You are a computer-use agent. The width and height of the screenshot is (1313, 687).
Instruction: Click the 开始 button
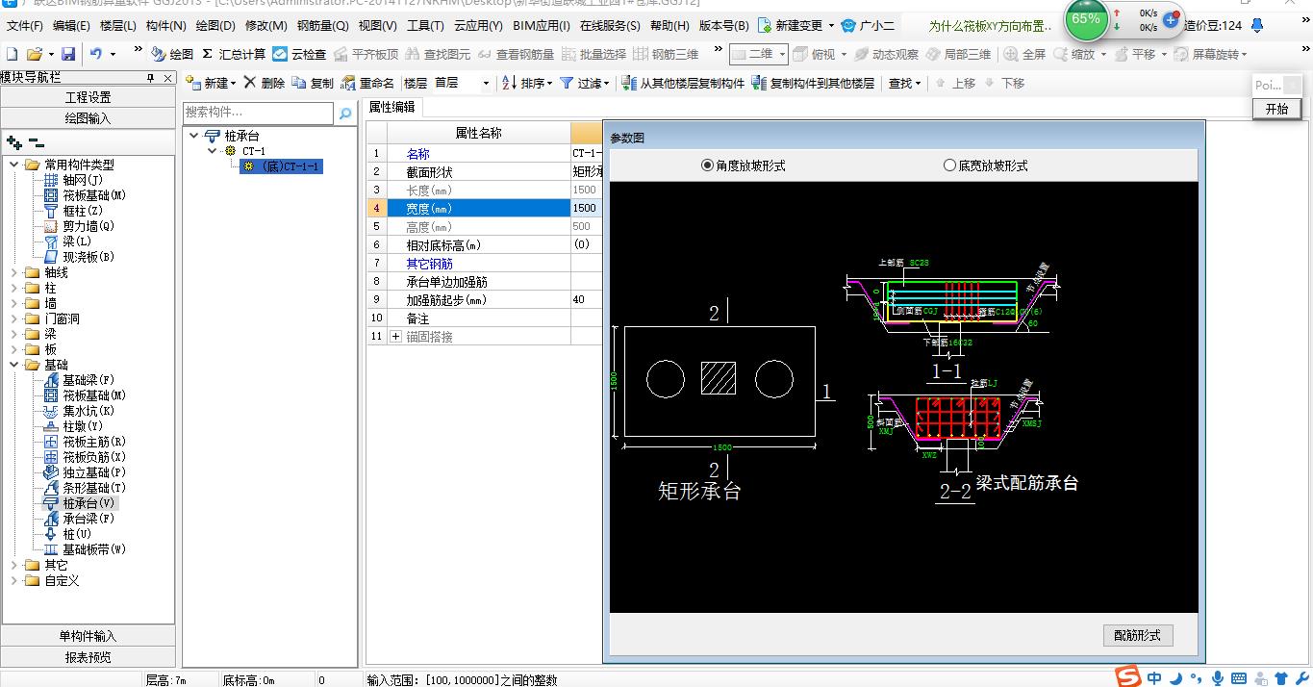point(1276,109)
